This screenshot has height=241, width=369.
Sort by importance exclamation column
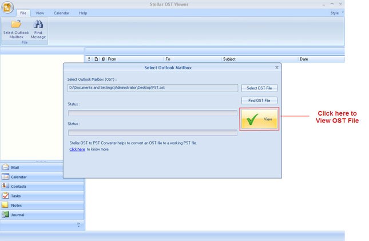[89, 59]
